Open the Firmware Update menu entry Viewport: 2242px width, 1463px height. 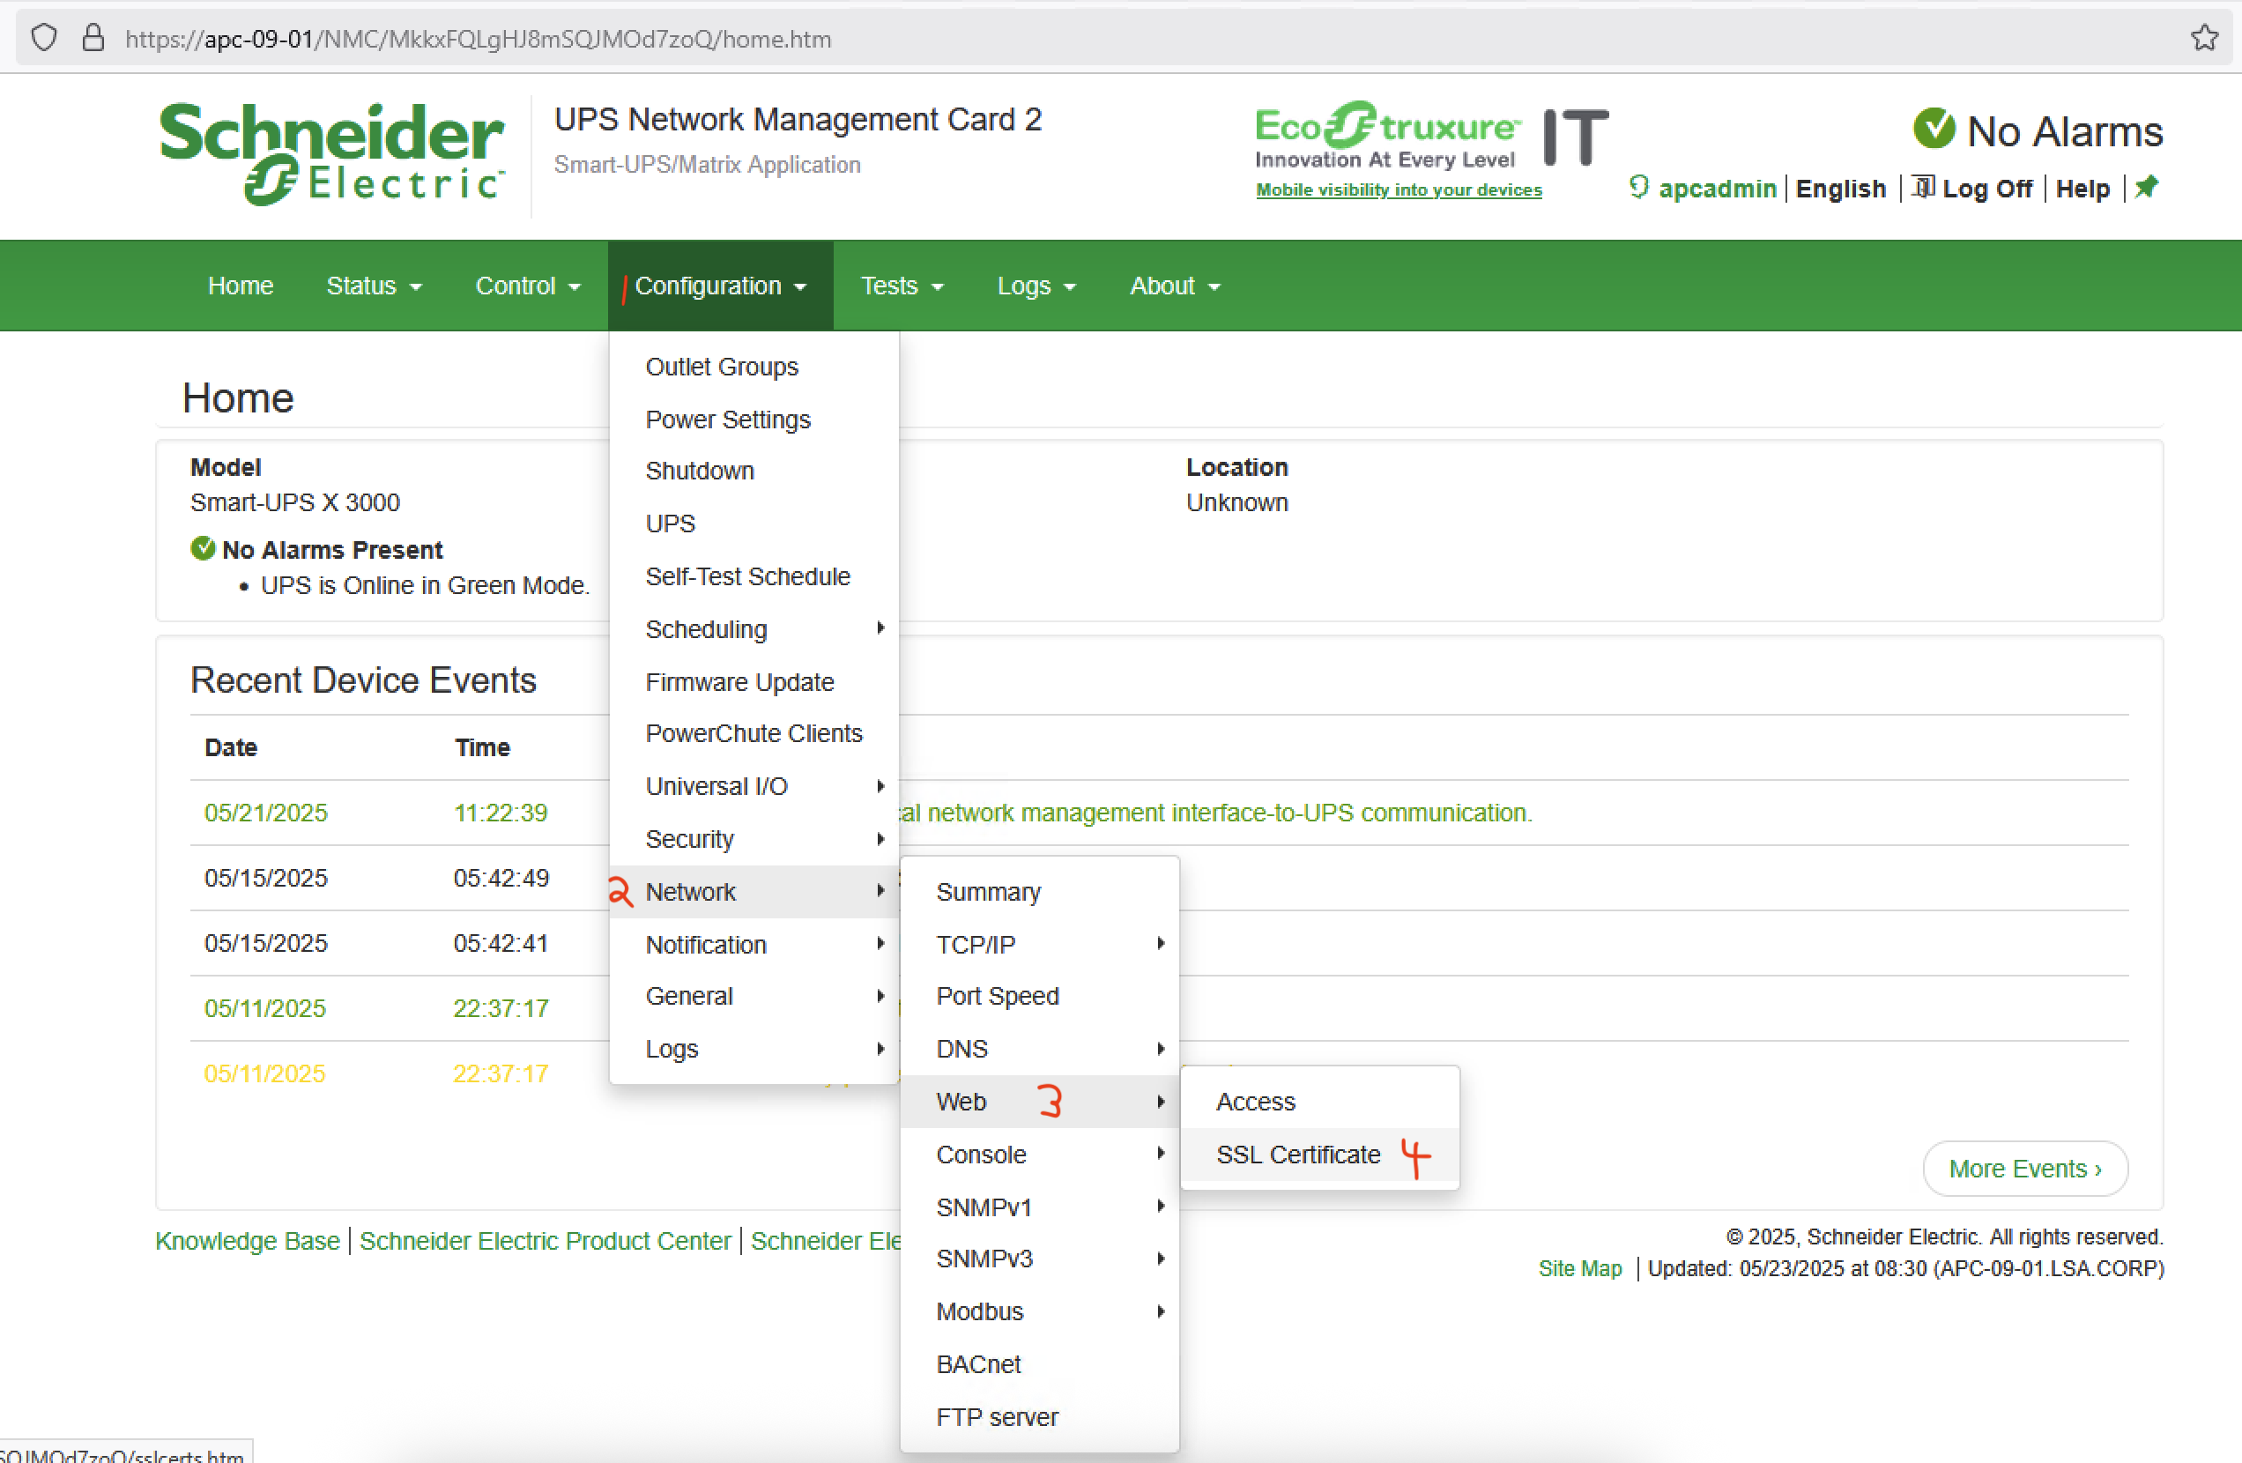coord(754,681)
